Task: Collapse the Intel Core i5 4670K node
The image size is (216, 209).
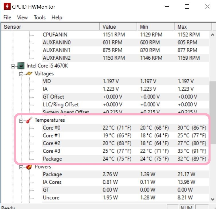Action: pyautogui.click(x=13, y=66)
